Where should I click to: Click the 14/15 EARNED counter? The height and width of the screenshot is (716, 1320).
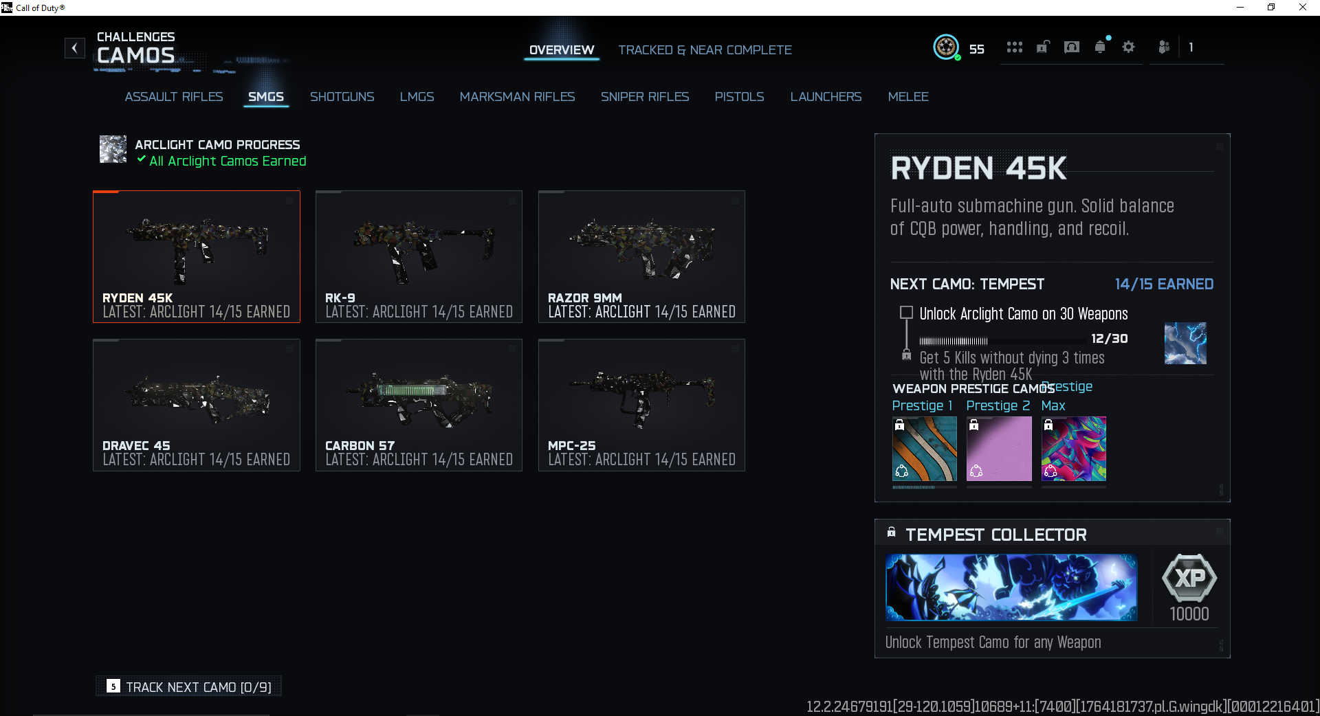pos(1164,284)
